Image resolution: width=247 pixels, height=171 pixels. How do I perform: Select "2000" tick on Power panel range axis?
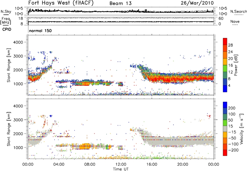pos(18,70)
